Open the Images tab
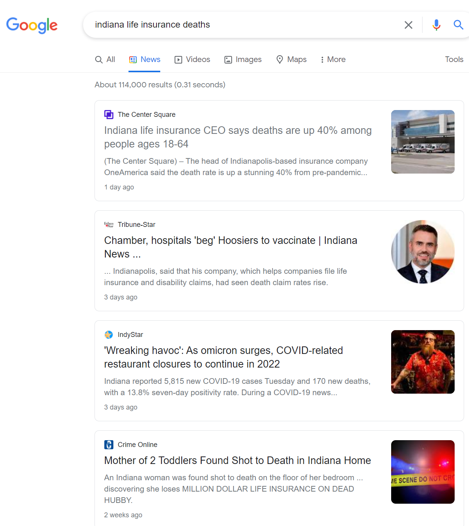This screenshot has width=469, height=526. [243, 59]
